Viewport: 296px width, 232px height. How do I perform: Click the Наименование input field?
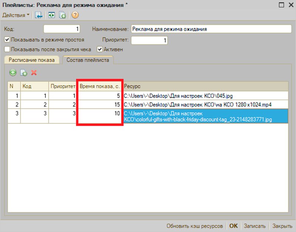pyautogui.click(x=211, y=29)
